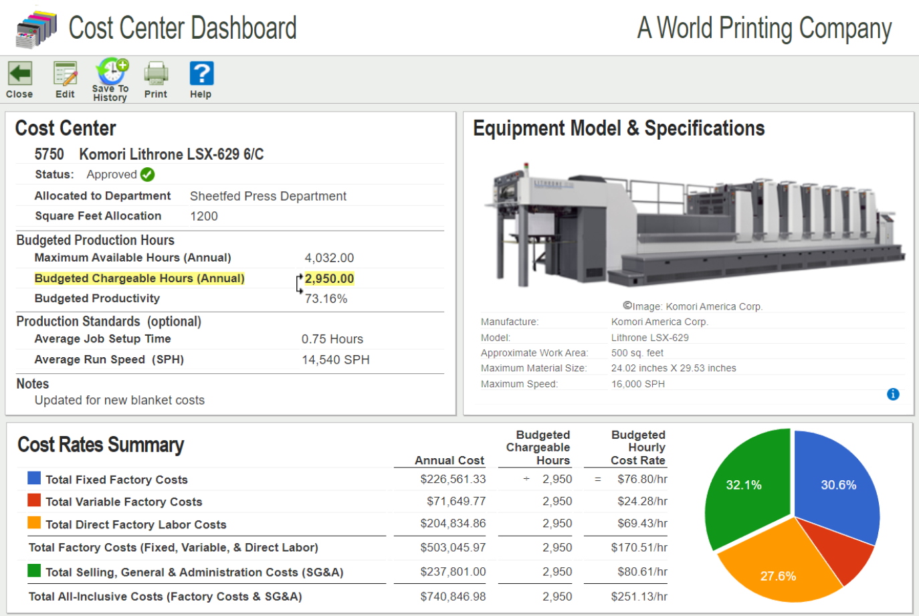Click the 24.02 inches X 29.53 inches value
This screenshot has height=616, width=919.
(x=674, y=368)
